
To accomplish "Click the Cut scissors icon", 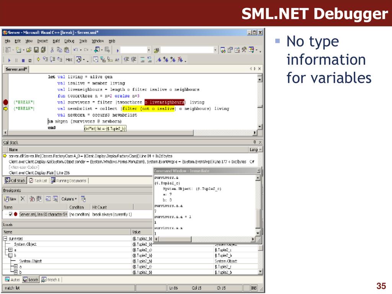I will [x=52, y=50].
